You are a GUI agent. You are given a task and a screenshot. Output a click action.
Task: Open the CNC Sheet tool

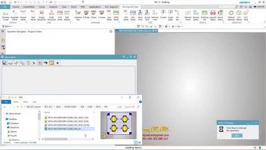(x=133, y=15)
